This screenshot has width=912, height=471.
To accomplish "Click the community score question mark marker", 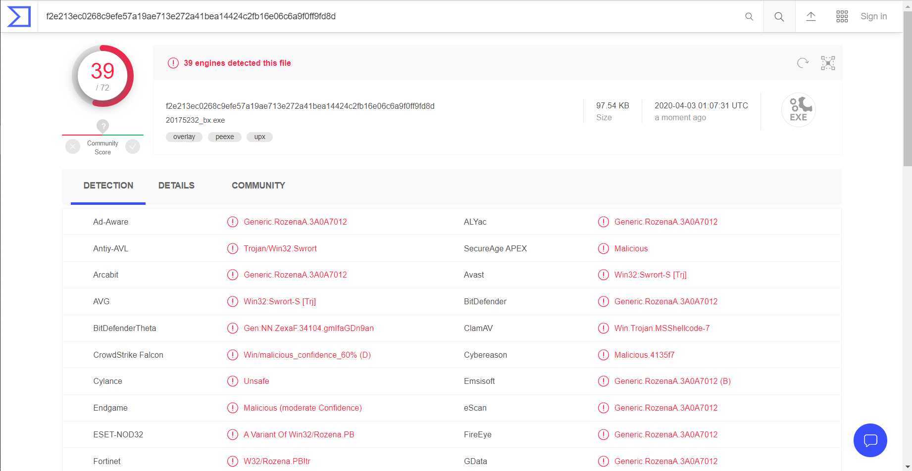I will pyautogui.click(x=102, y=126).
